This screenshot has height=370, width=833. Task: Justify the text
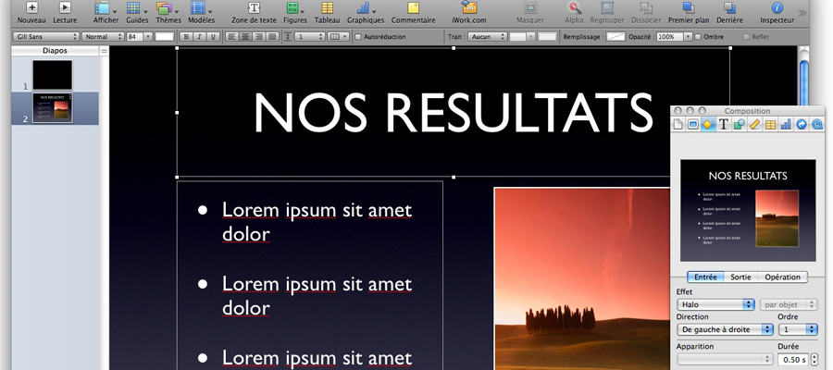click(272, 37)
